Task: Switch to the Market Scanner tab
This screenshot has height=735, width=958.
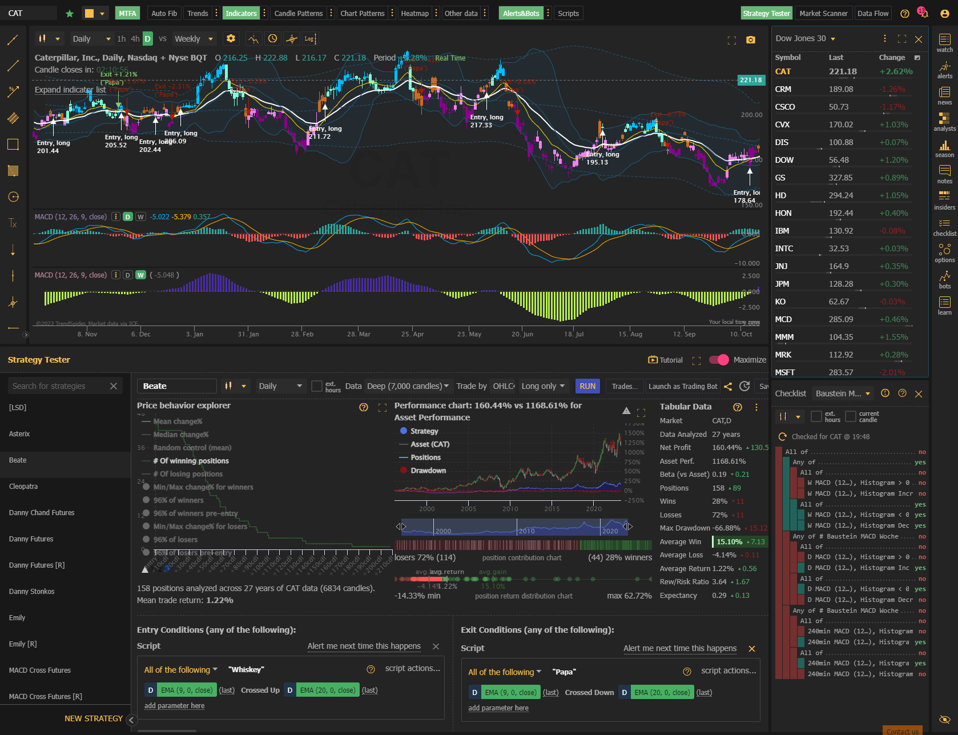Action: (823, 13)
